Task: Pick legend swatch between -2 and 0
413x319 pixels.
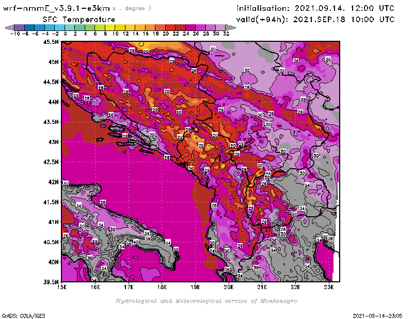Action: click(59, 27)
